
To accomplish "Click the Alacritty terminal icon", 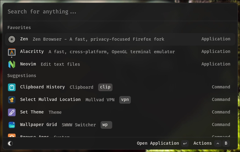I will point(12,52).
